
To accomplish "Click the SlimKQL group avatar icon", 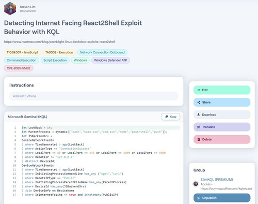I will coord(196,184).
